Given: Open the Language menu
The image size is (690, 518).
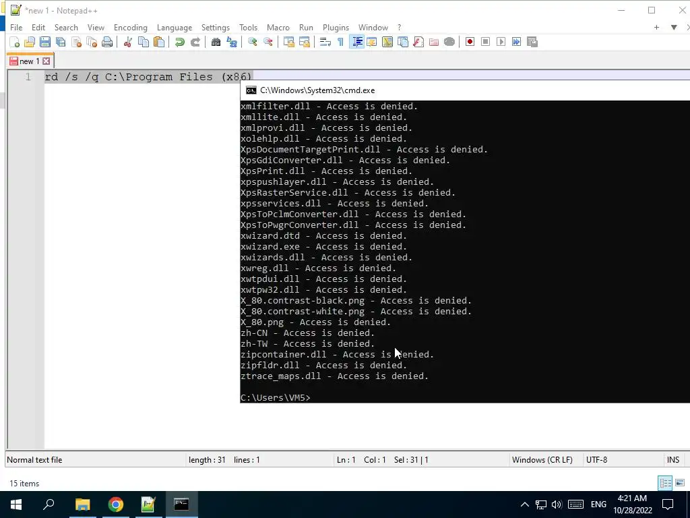Looking at the screenshot, I should pyautogui.click(x=175, y=27).
